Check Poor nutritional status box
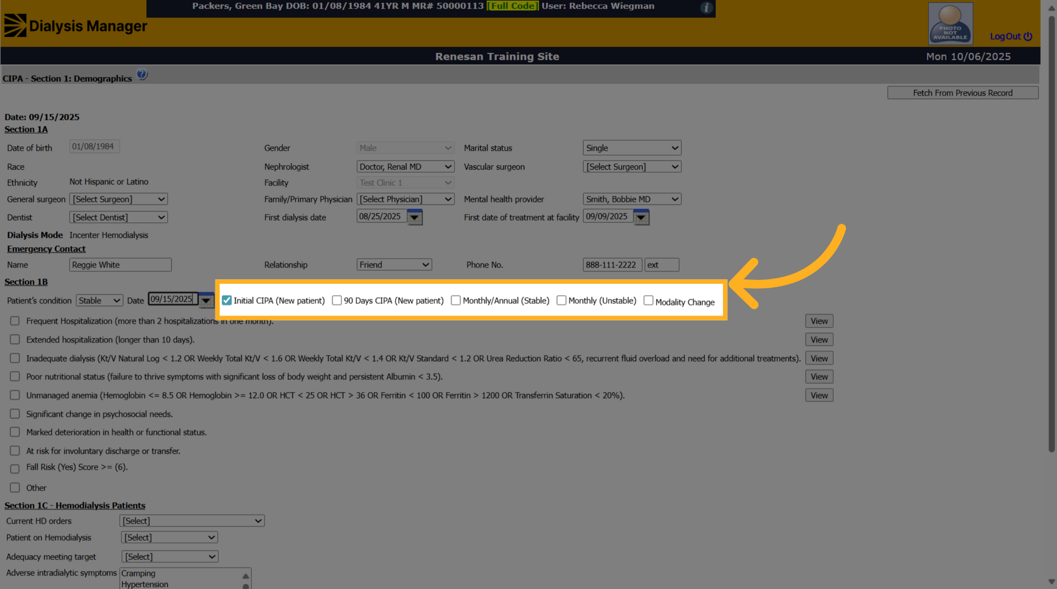 pyautogui.click(x=15, y=376)
